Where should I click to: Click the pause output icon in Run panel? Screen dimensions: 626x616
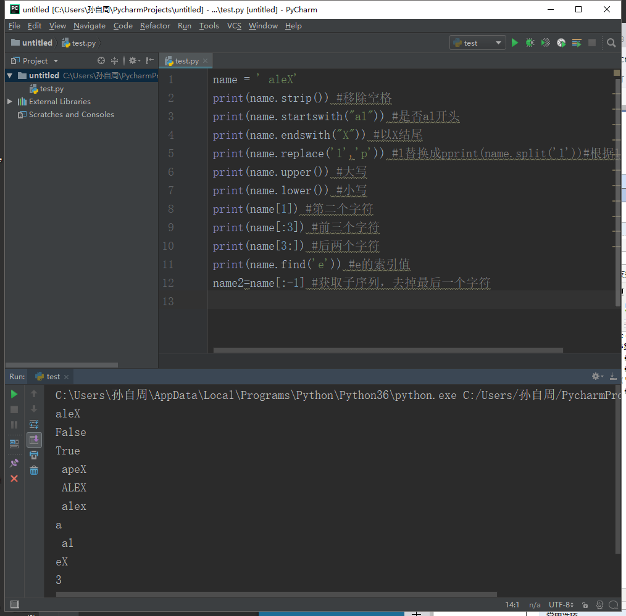(14, 425)
